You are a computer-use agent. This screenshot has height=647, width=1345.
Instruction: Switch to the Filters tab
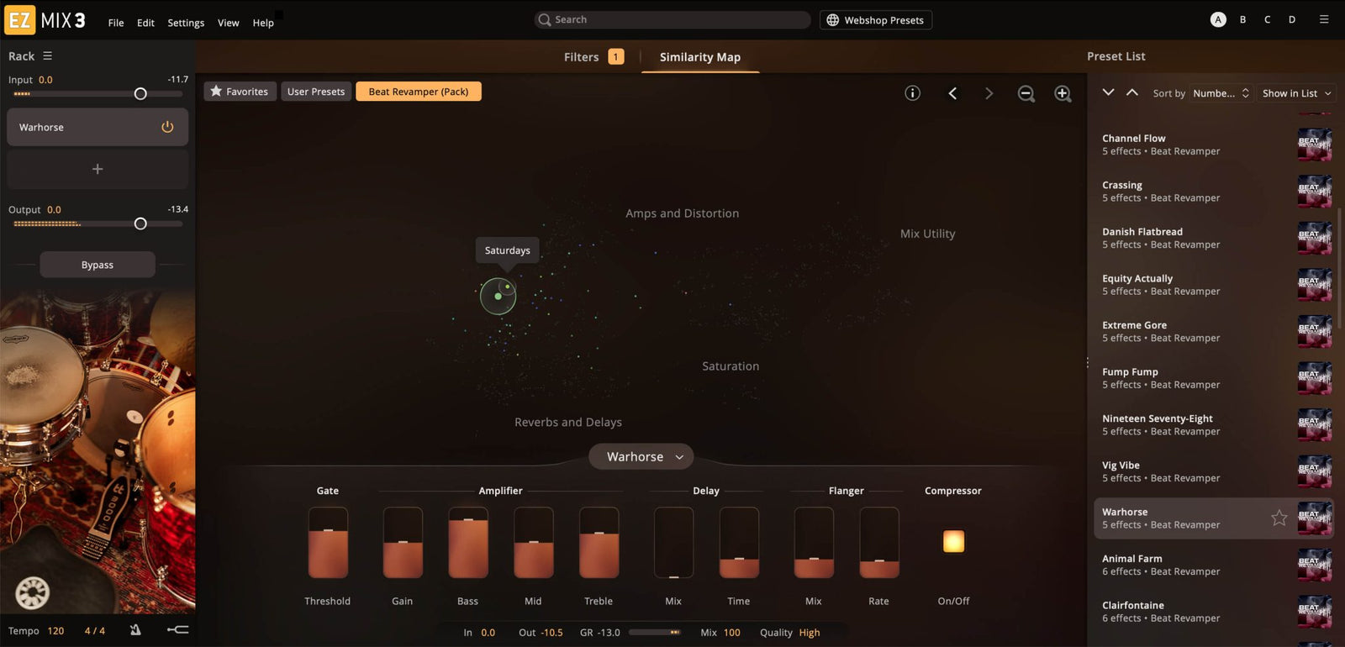[x=582, y=56]
